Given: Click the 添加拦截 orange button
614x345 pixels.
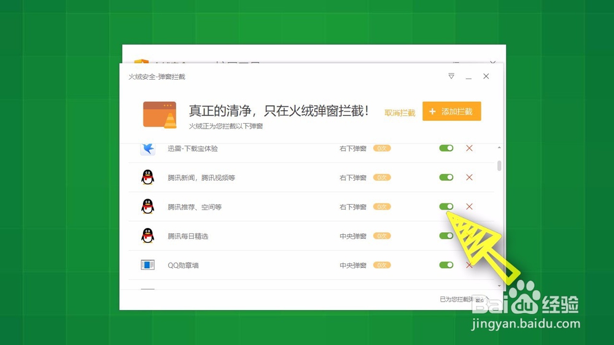Looking at the screenshot, I should point(451,112).
